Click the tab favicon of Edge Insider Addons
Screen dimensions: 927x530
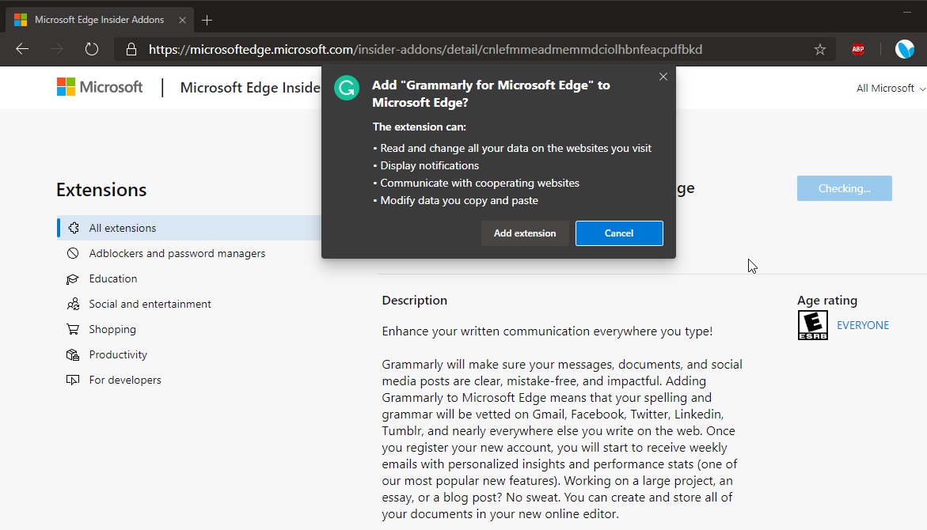tap(21, 20)
